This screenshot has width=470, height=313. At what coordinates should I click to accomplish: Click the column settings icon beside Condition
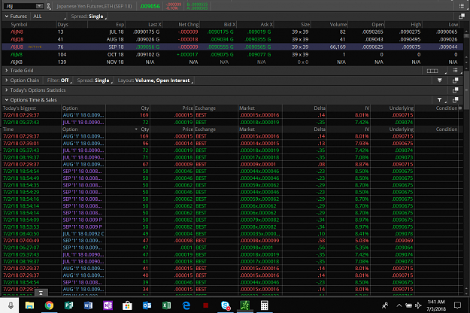460,108
